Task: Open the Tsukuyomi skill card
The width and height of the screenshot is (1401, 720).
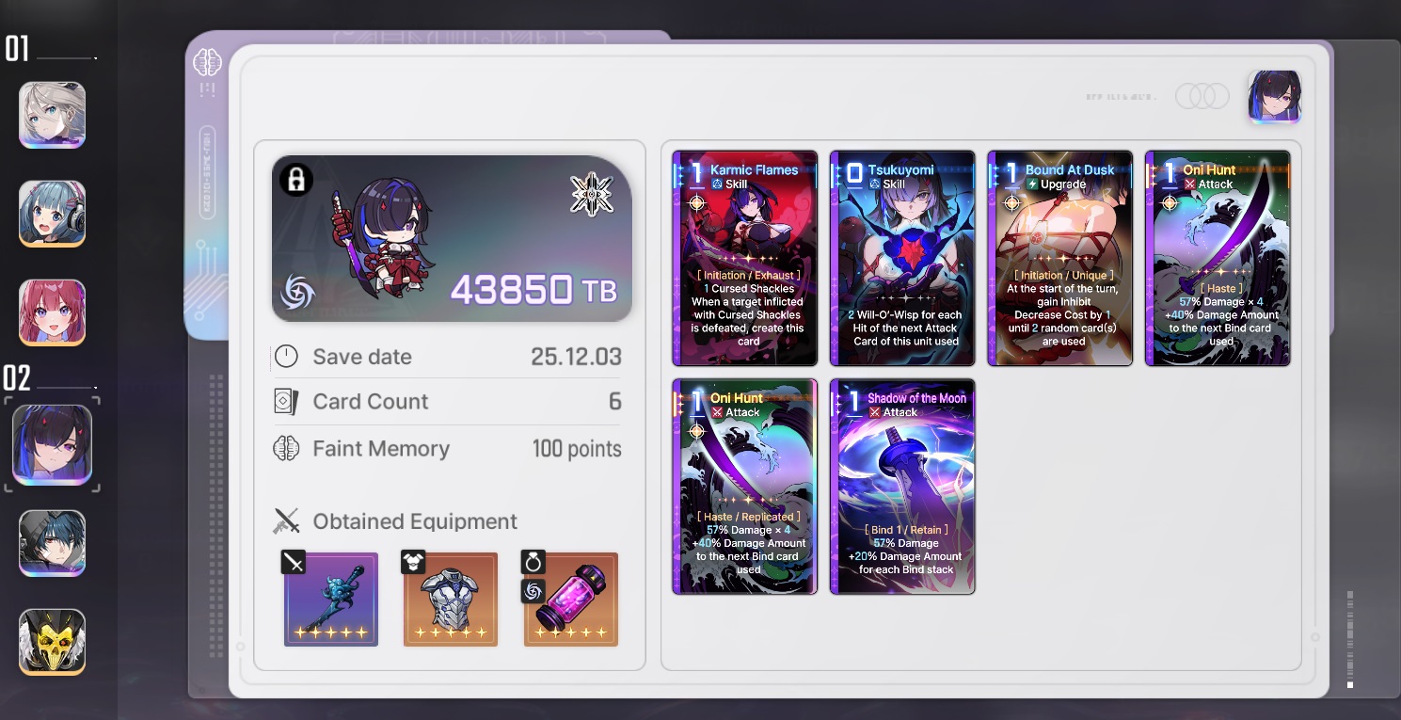Action: (902, 258)
